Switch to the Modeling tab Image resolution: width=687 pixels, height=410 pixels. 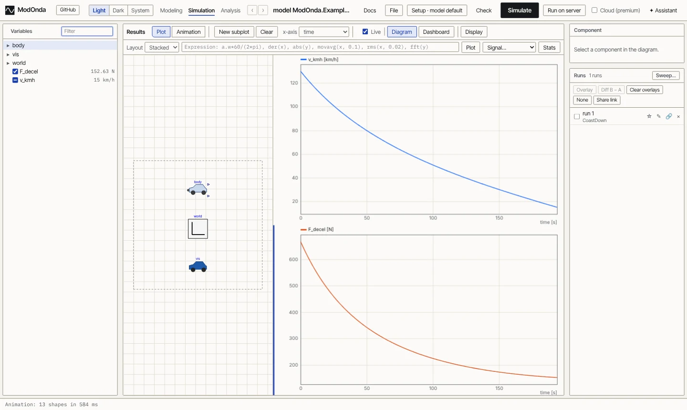pos(171,10)
